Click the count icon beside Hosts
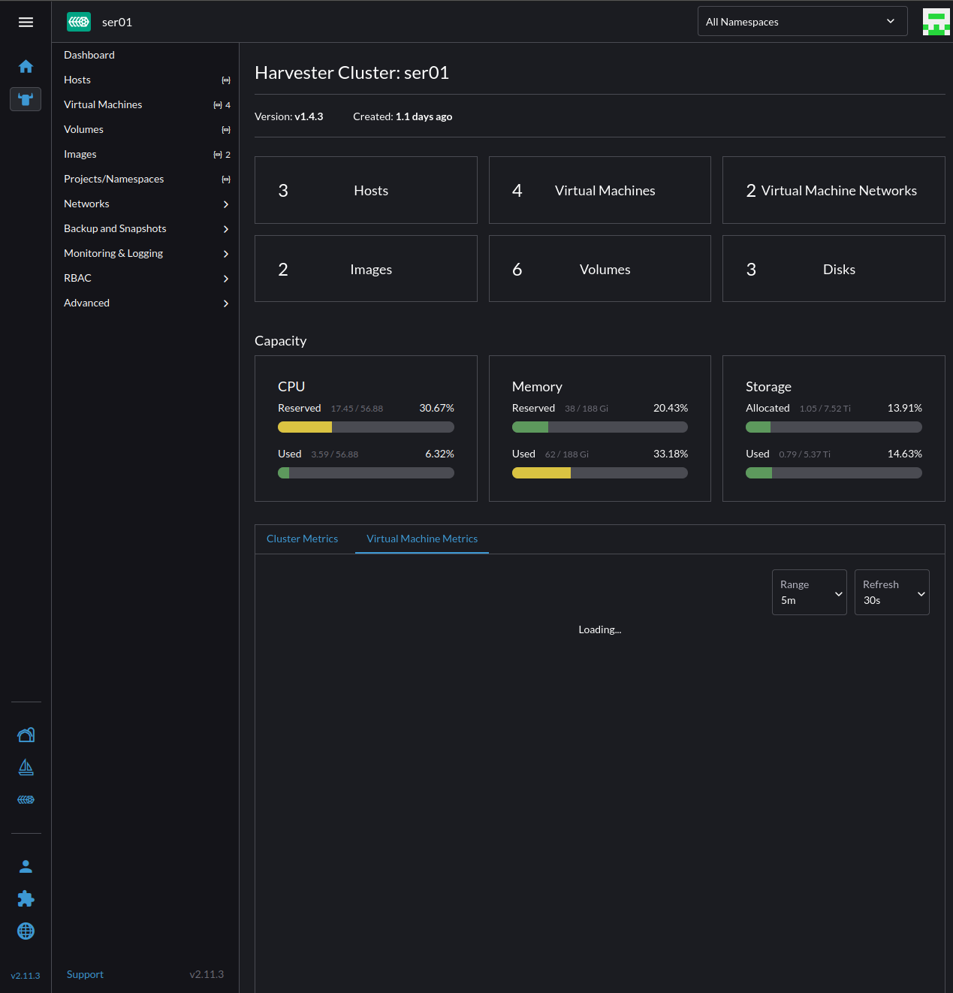The image size is (953, 993). tap(226, 80)
